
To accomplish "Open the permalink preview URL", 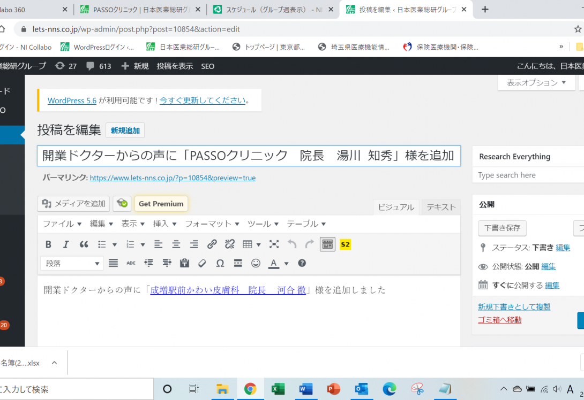I will pos(173,178).
